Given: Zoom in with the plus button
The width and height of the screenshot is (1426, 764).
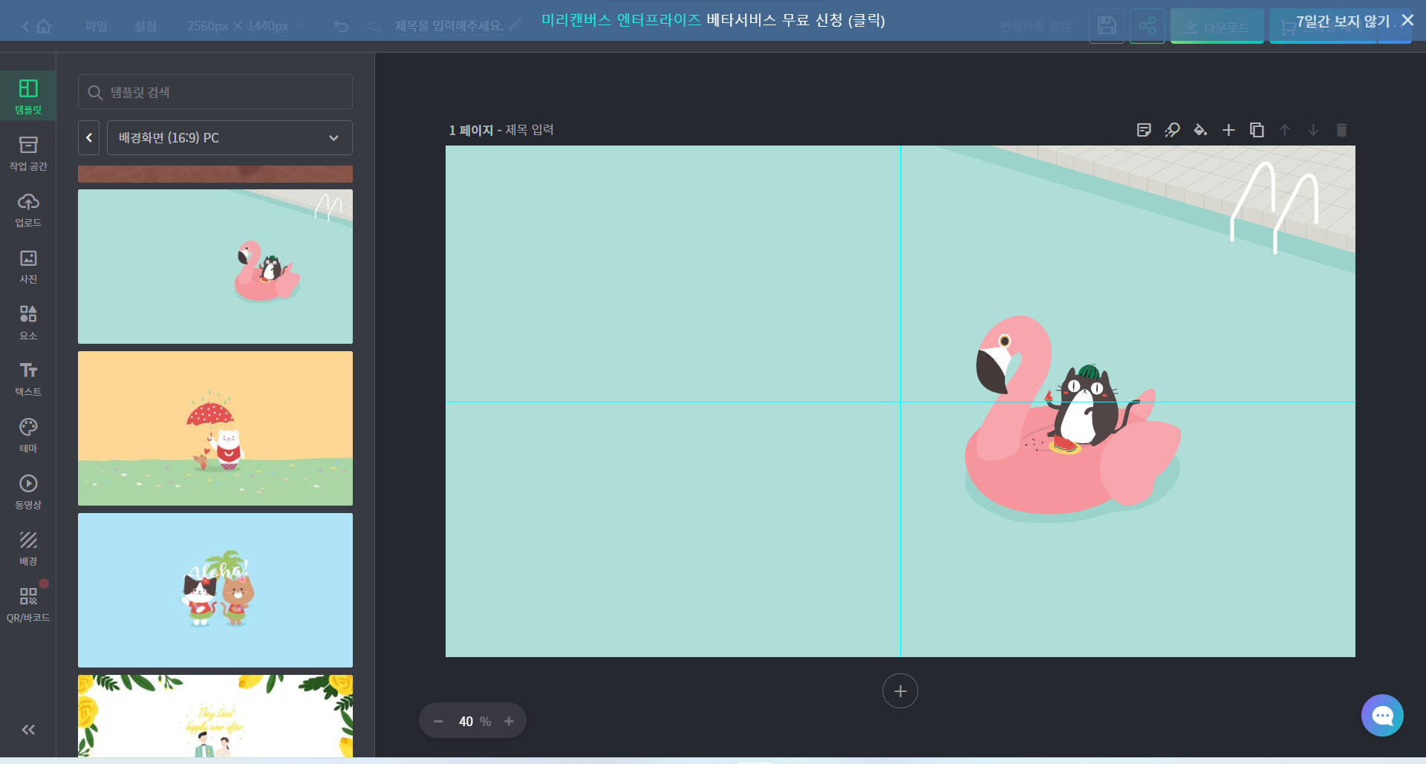Looking at the screenshot, I should click(x=509, y=721).
